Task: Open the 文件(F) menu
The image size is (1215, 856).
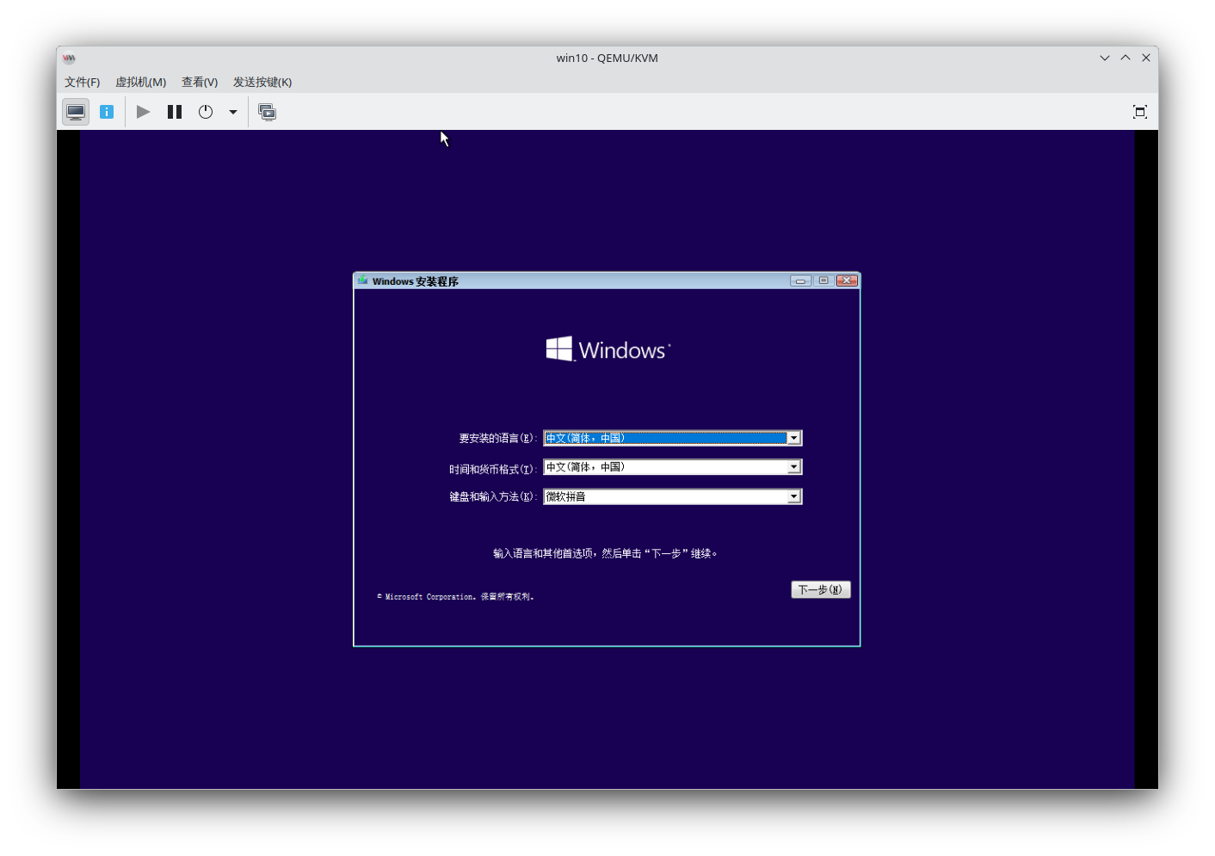Action: pyautogui.click(x=82, y=82)
